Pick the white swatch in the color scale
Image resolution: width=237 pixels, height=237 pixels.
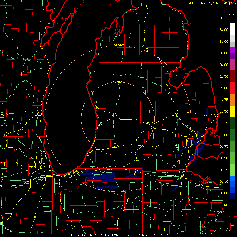click(x=233, y=29)
